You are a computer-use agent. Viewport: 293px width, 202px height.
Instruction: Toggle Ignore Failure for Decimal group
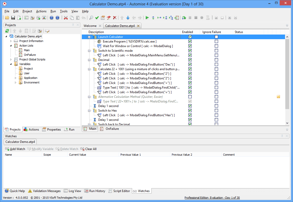click(216, 60)
